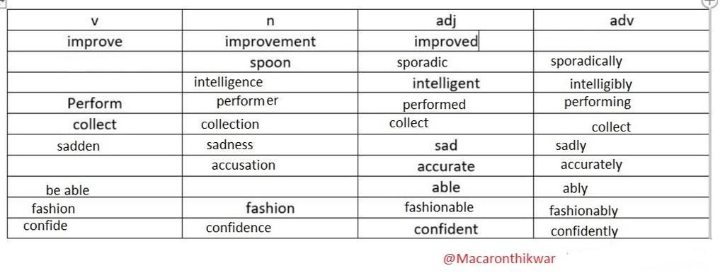The height and width of the screenshot is (273, 725).
Task: Click the word 'Perform' in verb column
Action: pos(94,103)
